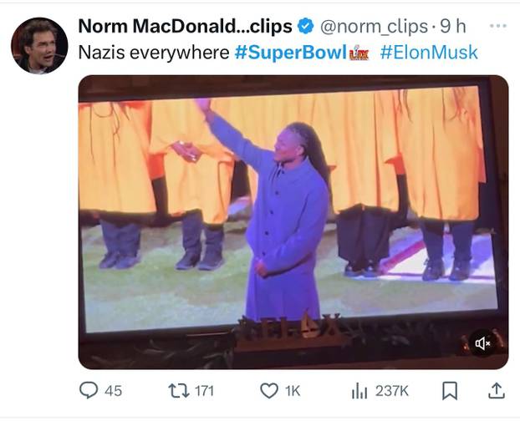The width and height of the screenshot is (520, 426).
Task: Like the tweet with the heart icon
Action: pos(268,390)
